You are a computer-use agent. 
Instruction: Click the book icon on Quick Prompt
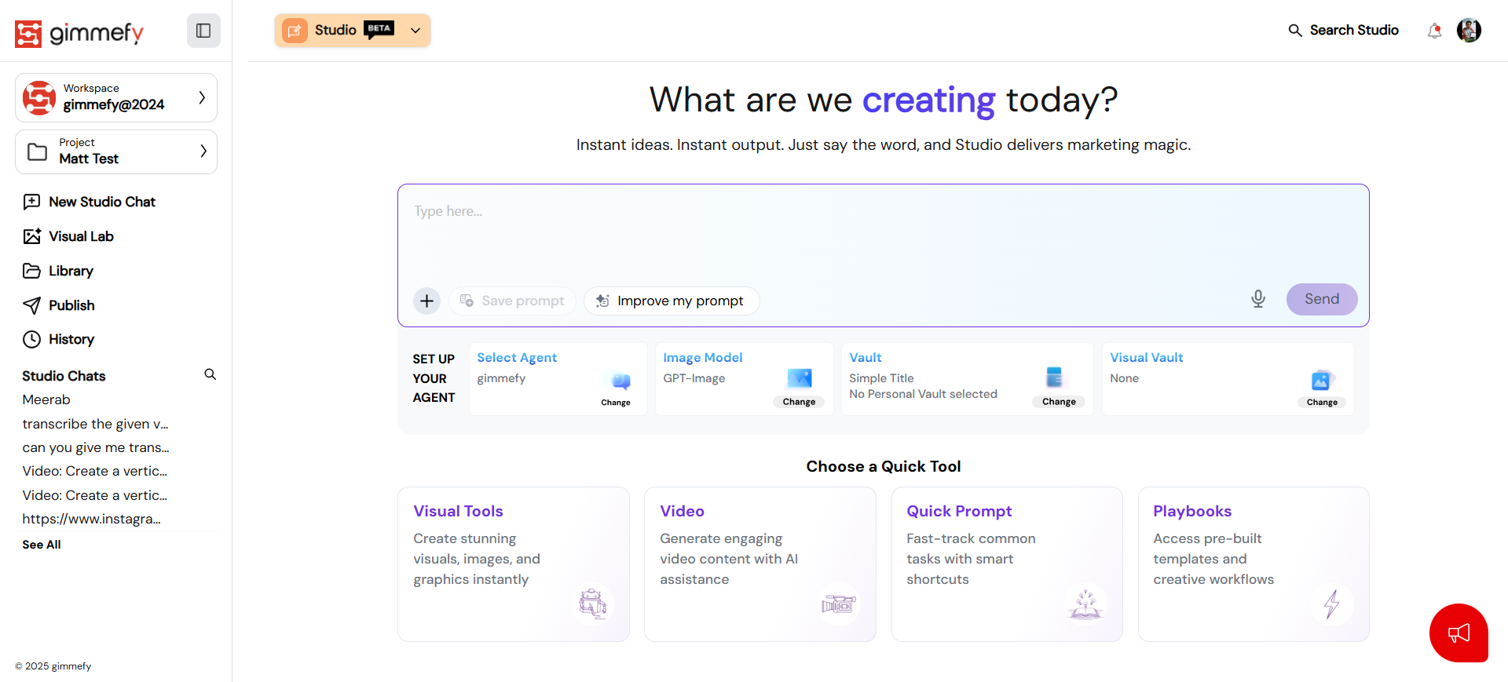pyautogui.click(x=1085, y=604)
